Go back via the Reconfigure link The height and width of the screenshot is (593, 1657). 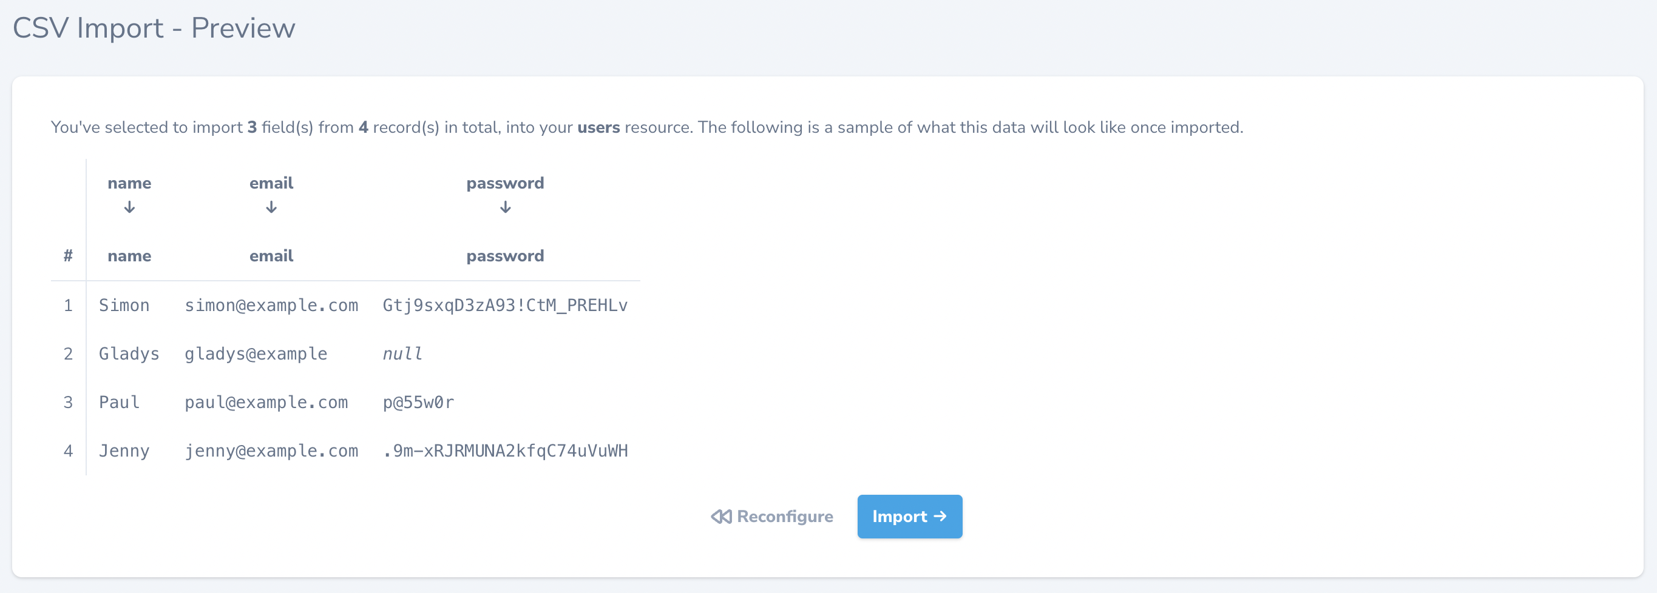point(772,516)
